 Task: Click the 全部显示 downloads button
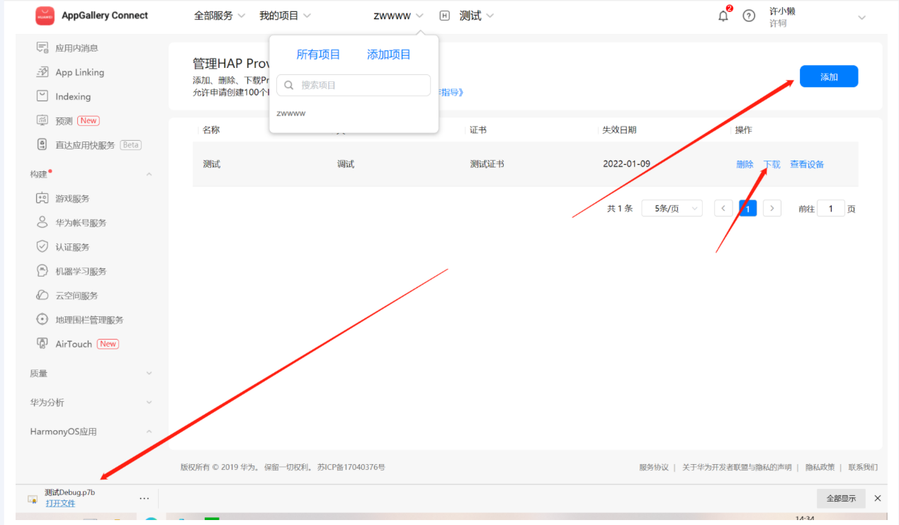click(x=841, y=498)
